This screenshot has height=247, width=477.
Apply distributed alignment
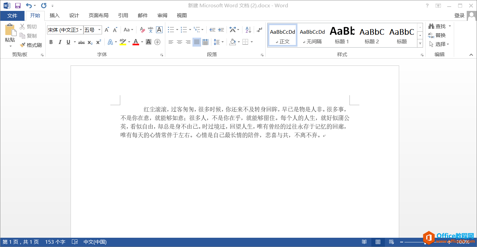(205, 42)
